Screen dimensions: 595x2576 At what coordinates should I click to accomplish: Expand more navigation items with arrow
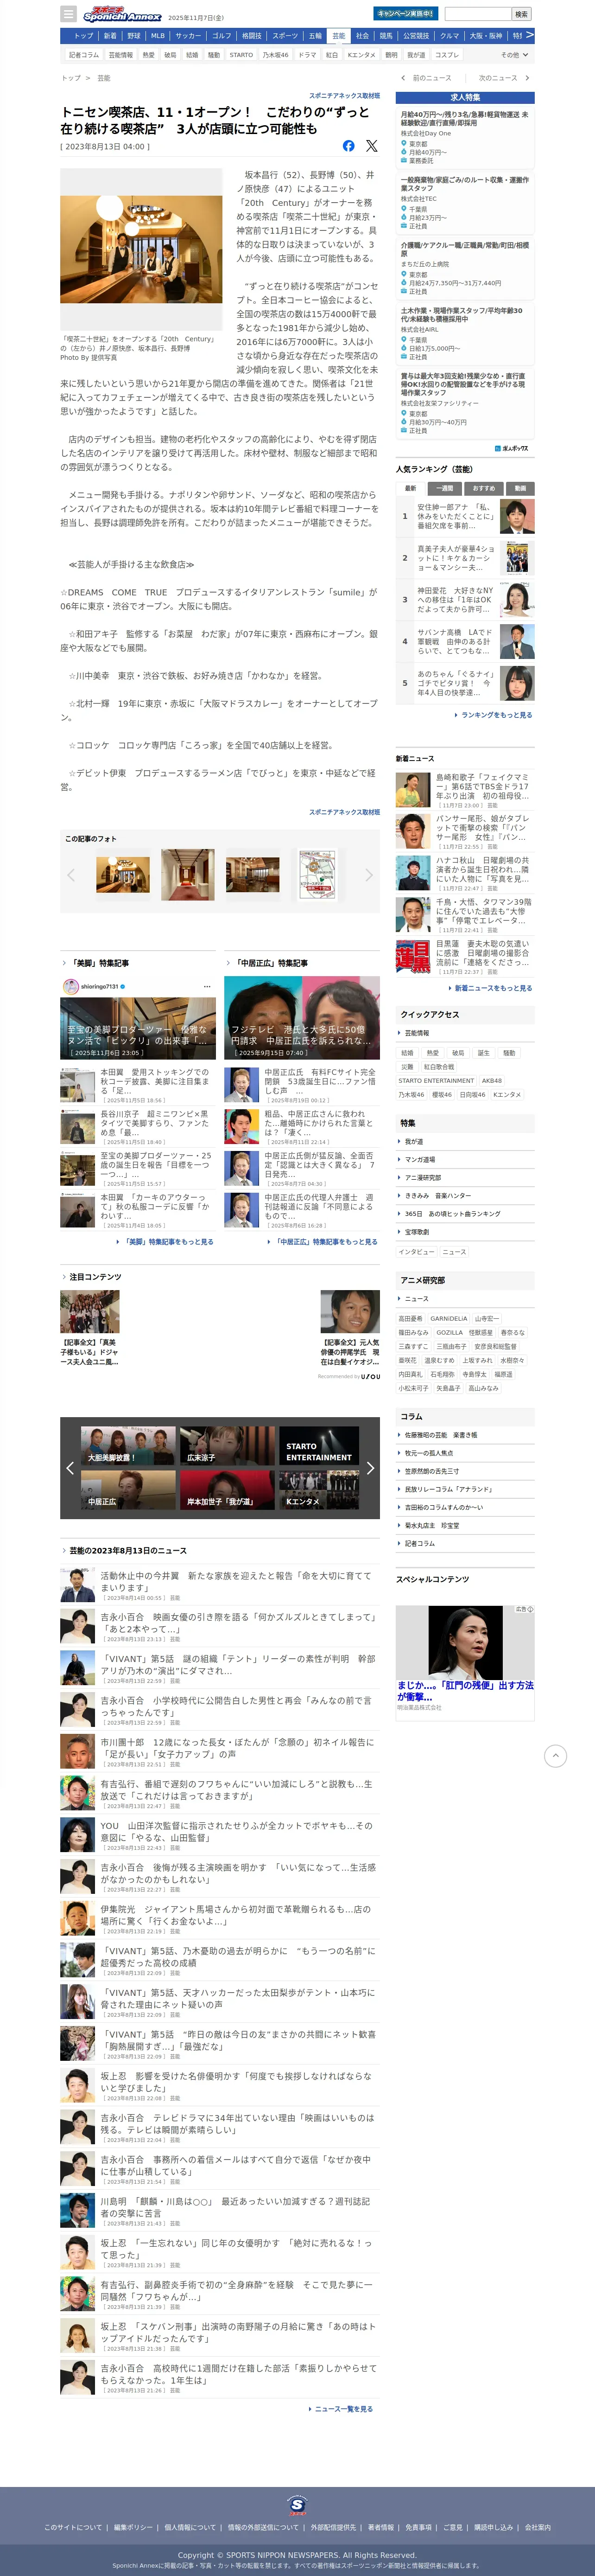click(530, 35)
